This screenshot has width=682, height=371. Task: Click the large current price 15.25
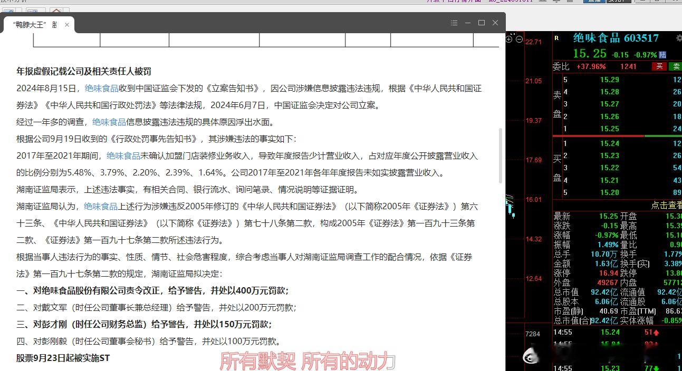click(x=590, y=53)
